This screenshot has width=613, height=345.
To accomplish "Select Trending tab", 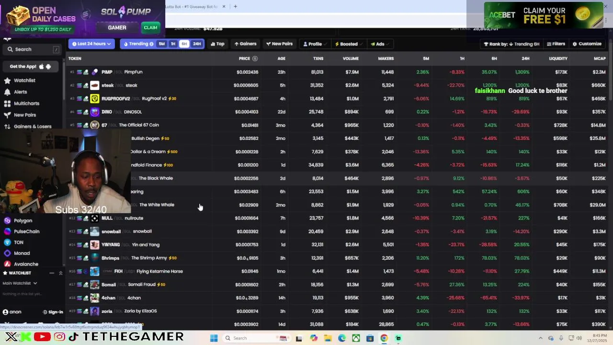I will pyautogui.click(x=138, y=44).
